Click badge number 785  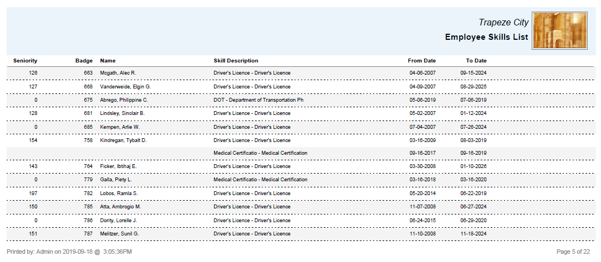[x=88, y=207]
